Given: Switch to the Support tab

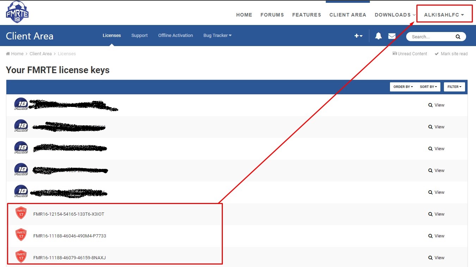Looking at the screenshot, I should pos(140,36).
